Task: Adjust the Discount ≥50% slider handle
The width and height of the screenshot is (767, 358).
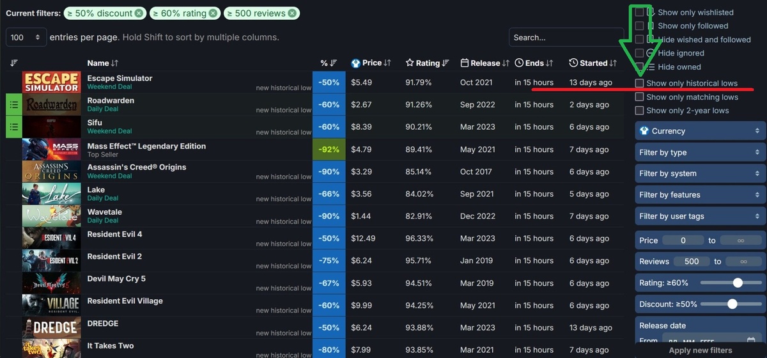Action: [732, 304]
